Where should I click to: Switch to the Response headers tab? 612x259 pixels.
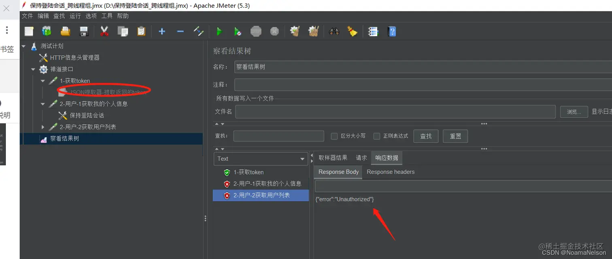[x=390, y=172]
